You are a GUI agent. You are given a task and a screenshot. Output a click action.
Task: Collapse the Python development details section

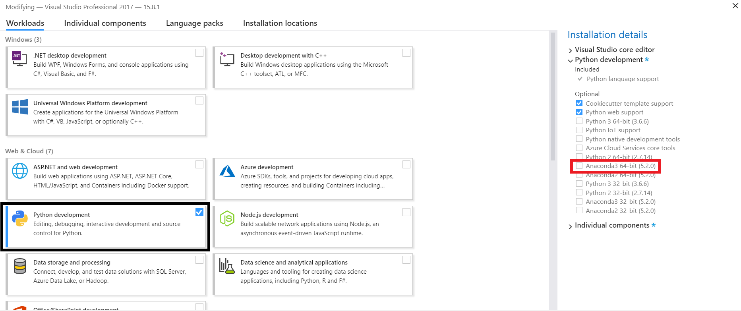[x=571, y=60]
